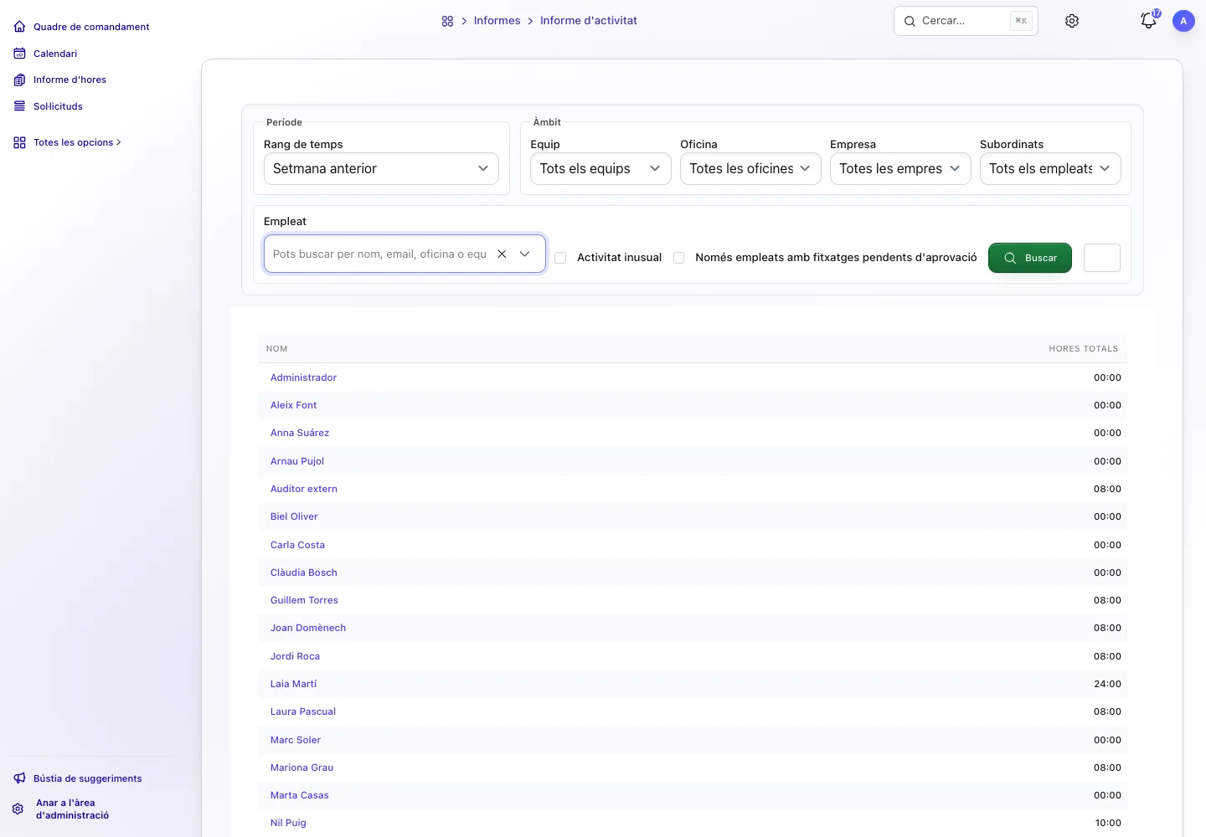Viewport: 1206px width, 837px height.
Task: Open the Informes breadcrumb link
Action: tap(497, 20)
